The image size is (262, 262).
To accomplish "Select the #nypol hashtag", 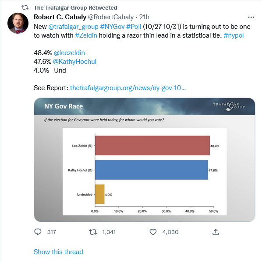I will click(x=234, y=35).
